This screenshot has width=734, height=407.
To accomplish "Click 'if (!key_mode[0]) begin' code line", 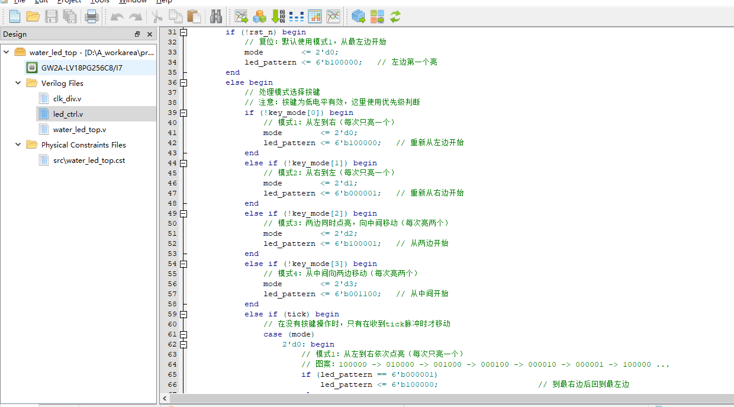I will (299, 113).
